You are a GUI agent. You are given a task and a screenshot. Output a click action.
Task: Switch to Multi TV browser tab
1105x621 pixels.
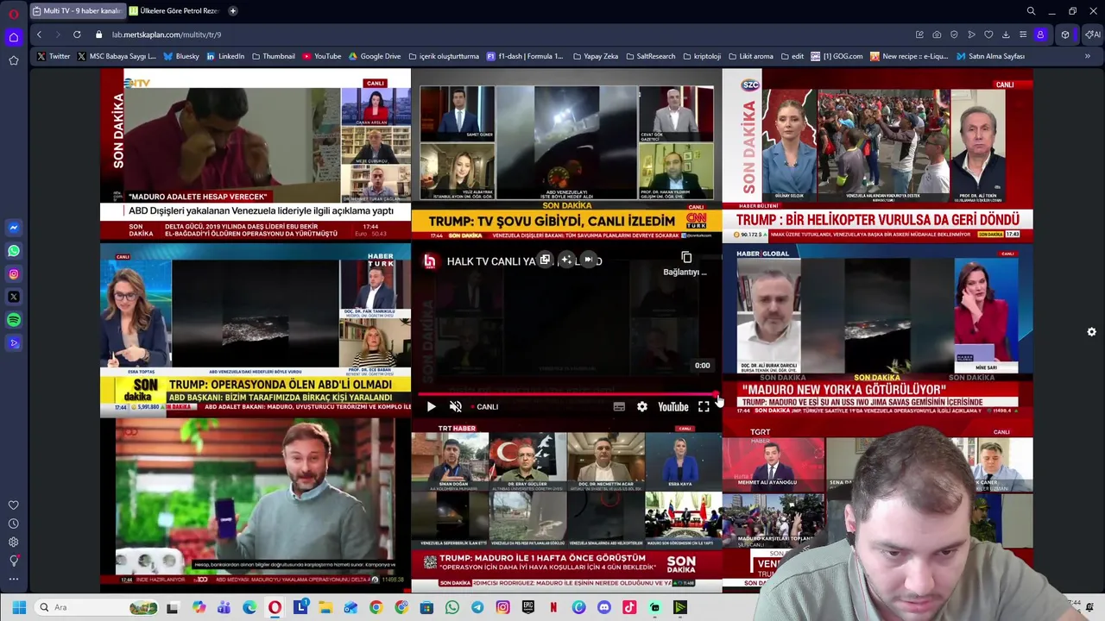(77, 11)
